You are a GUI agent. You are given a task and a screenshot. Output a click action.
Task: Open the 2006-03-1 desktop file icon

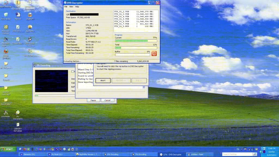[18, 28]
